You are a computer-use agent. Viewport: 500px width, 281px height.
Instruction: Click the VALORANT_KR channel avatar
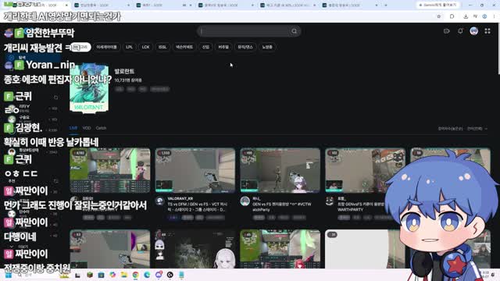pyautogui.click(x=159, y=201)
